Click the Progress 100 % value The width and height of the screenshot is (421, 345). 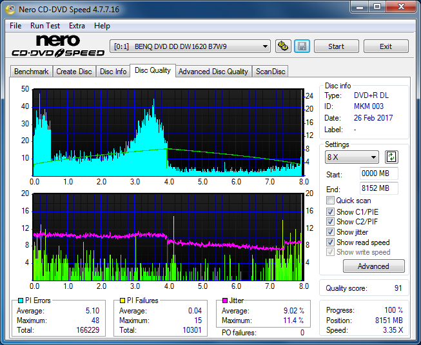pos(394,310)
